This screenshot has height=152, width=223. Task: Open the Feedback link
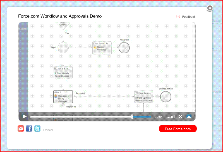[189, 17]
